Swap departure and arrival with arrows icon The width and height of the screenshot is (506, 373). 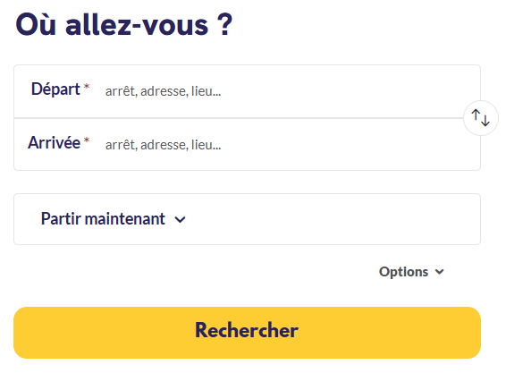pos(480,118)
